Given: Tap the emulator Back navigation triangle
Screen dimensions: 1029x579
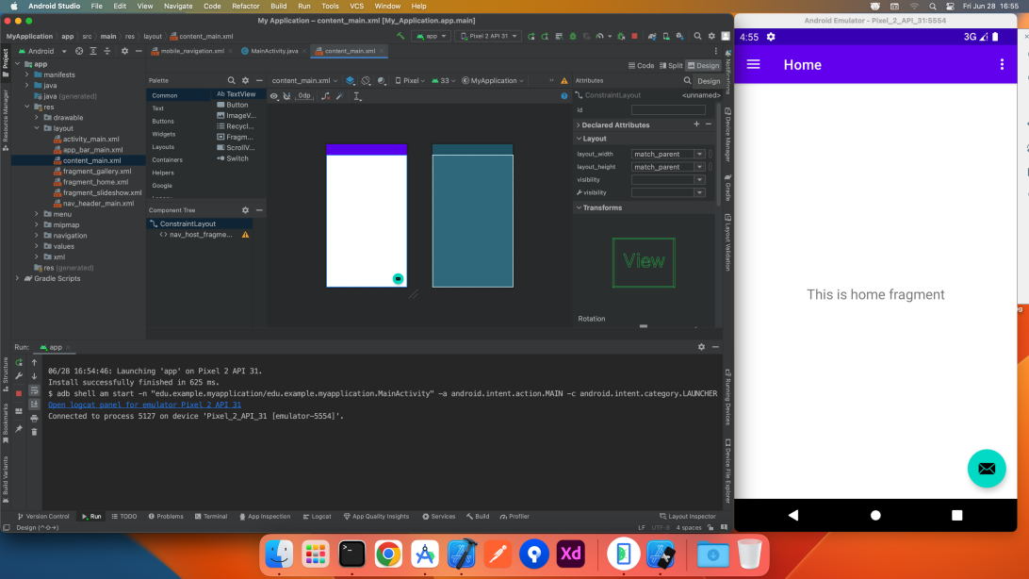Looking at the screenshot, I should pyautogui.click(x=793, y=515).
